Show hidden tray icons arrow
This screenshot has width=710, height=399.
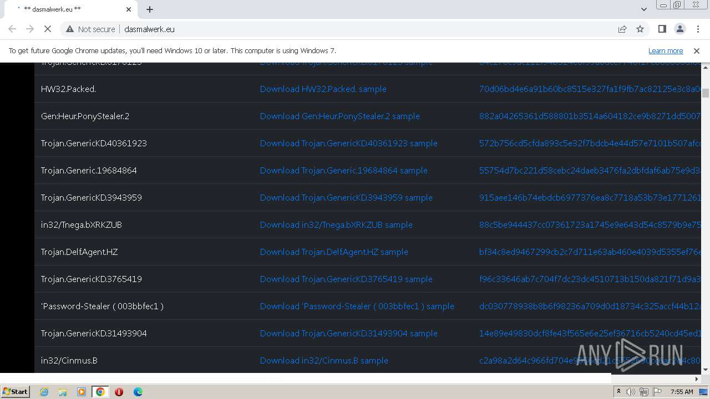click(619, 392)
